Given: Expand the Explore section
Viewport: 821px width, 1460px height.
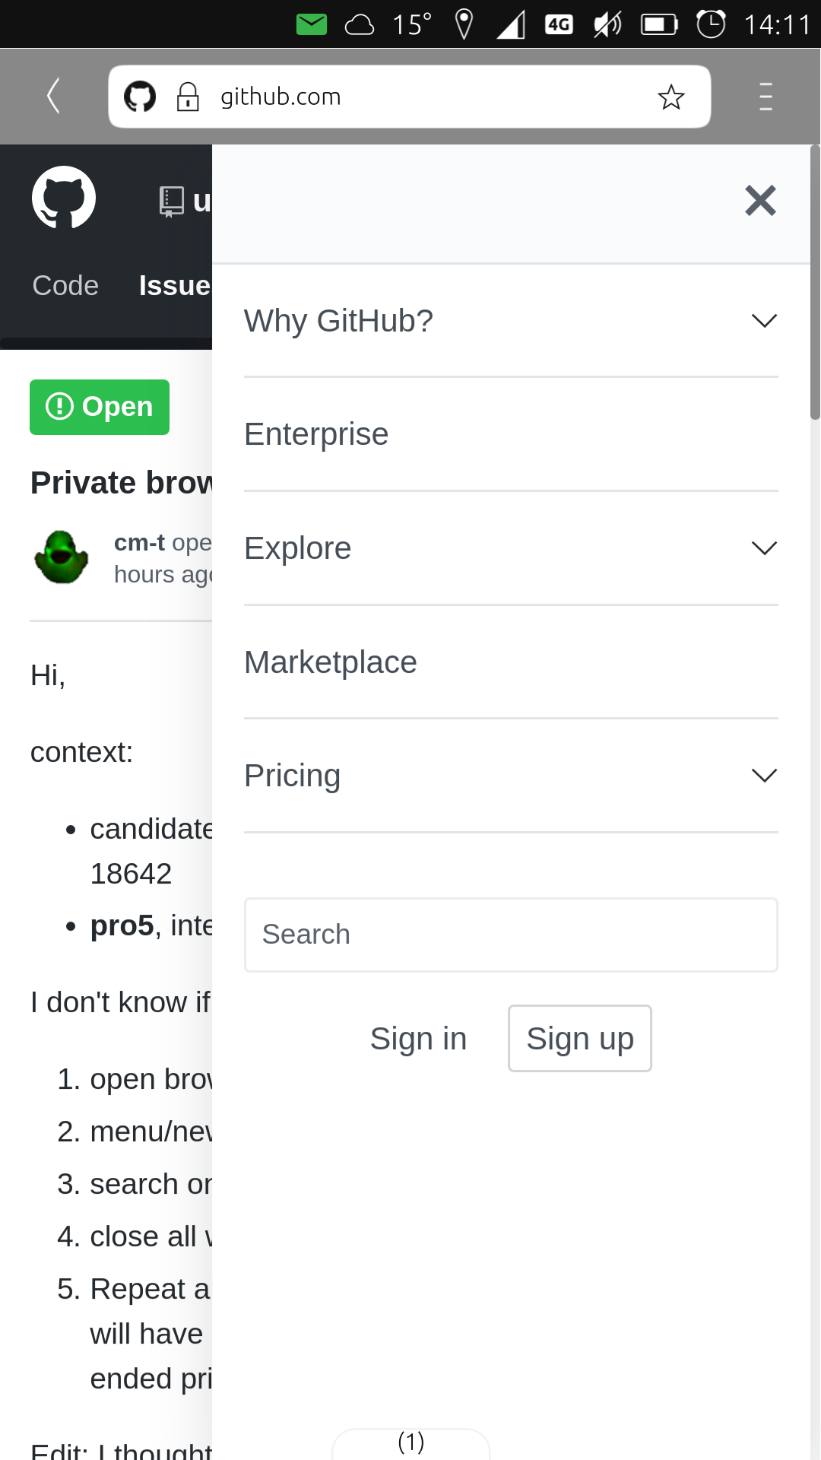Looking at the screenshot, I should (764, 547).
